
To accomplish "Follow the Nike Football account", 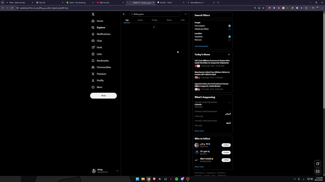I will (226, 160).
